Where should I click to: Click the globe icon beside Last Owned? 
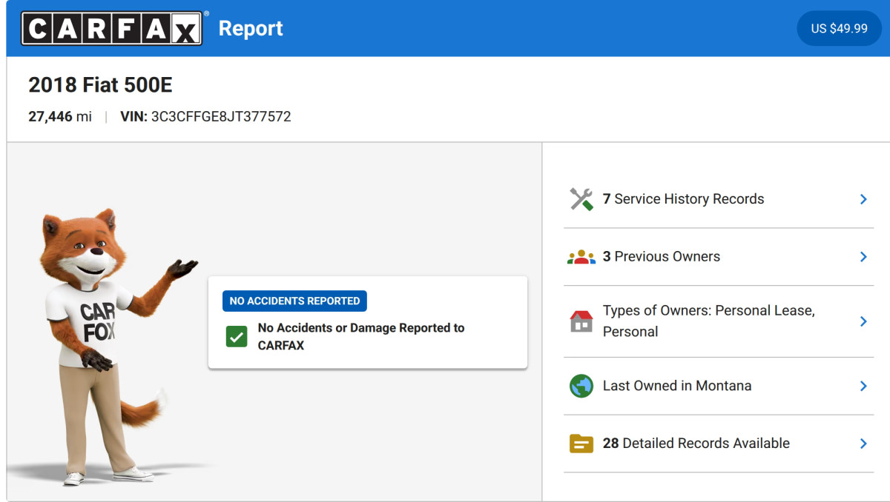(x=581, y=386)
